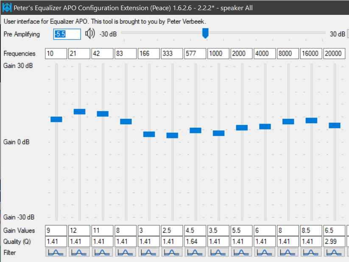
Task: Click the 16000 Hz gain slider handle
Action: [311, 120]
